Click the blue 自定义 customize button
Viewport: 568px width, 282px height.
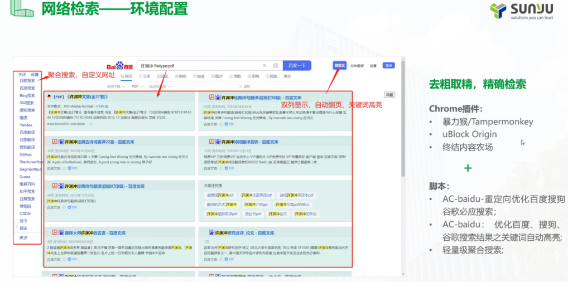339,66
